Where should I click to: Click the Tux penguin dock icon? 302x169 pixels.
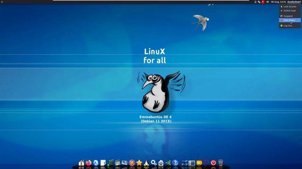point(146,163)
